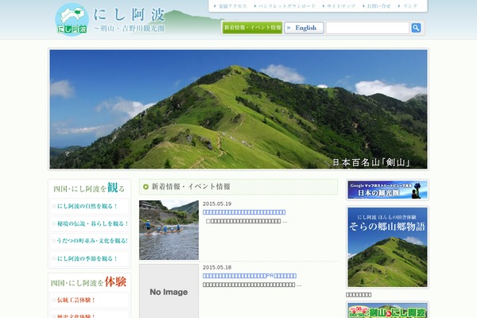The height and width of the screenshot is (318, 477).
Task: Open the にし阿波 site logo
Action: [111, 20]
